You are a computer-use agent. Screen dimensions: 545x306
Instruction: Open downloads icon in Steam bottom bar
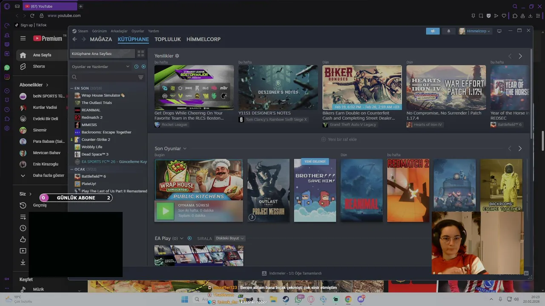(264, 273)
